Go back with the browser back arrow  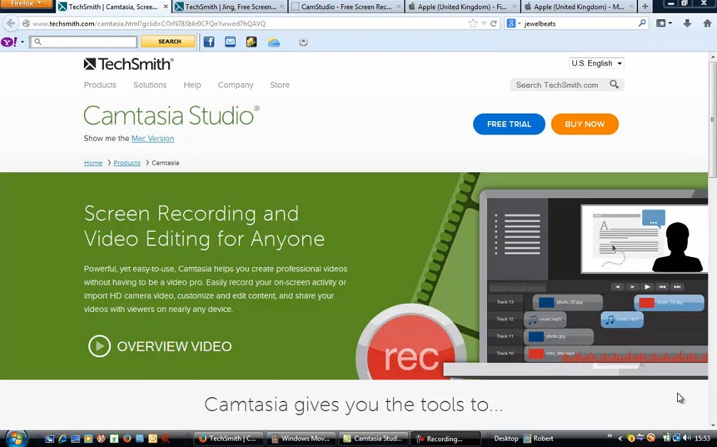(11, 23)
